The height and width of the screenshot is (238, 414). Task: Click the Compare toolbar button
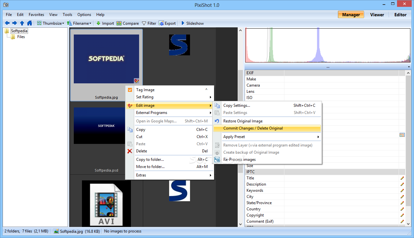128,23
